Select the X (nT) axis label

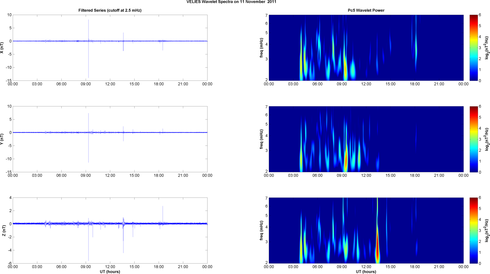click(2, 48)
